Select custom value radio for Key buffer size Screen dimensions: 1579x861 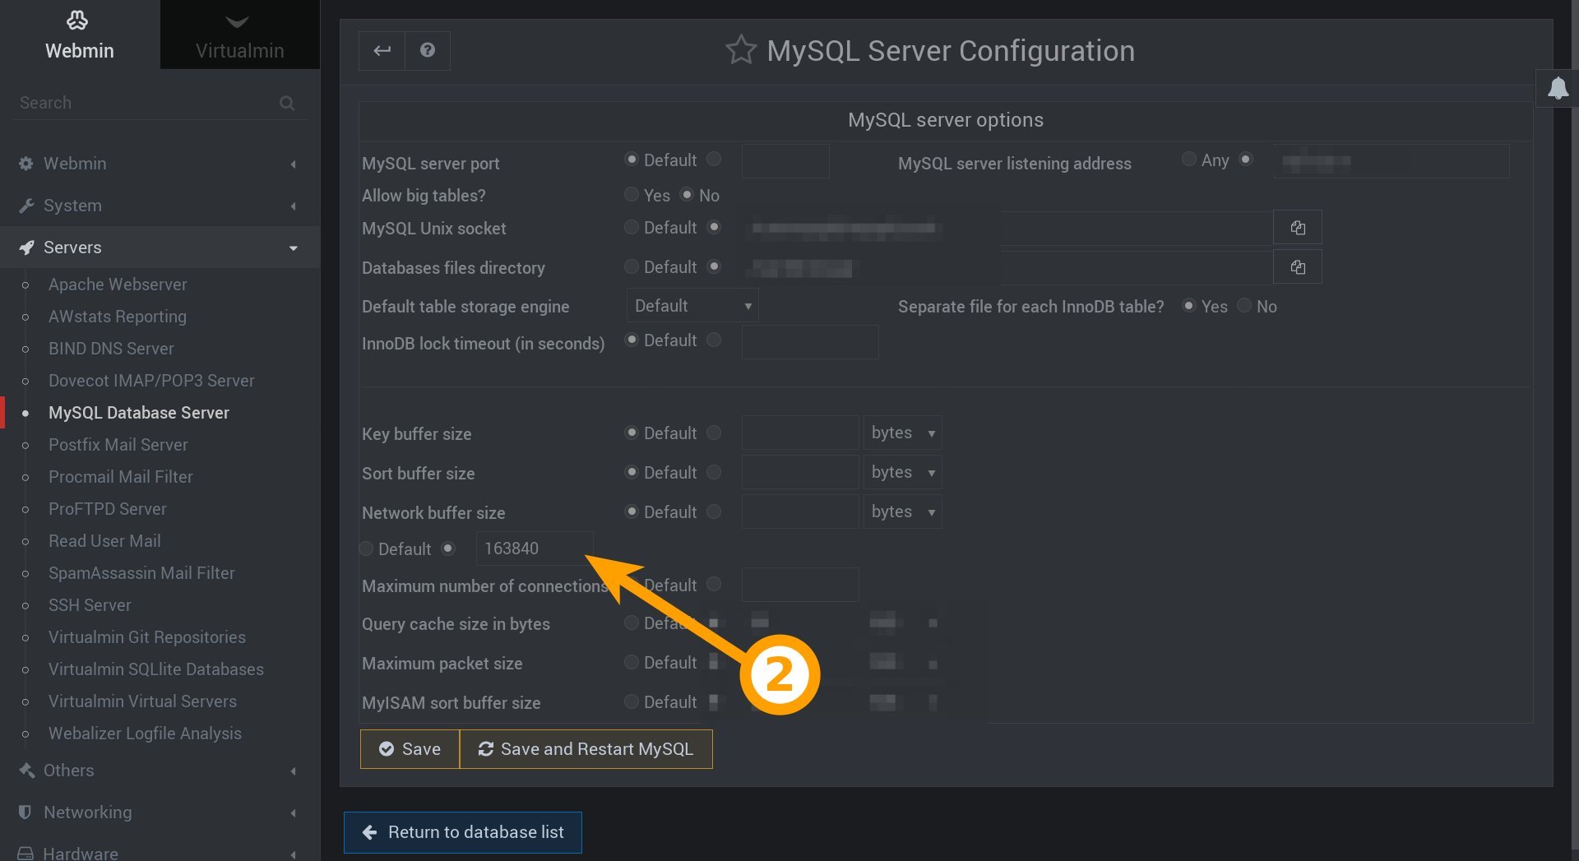pos(714,433)
